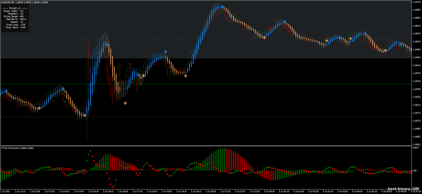Click the blue down arrow at the chart's highest peak
This screenshot has height=194, width=422.
[x=222, y=6]
